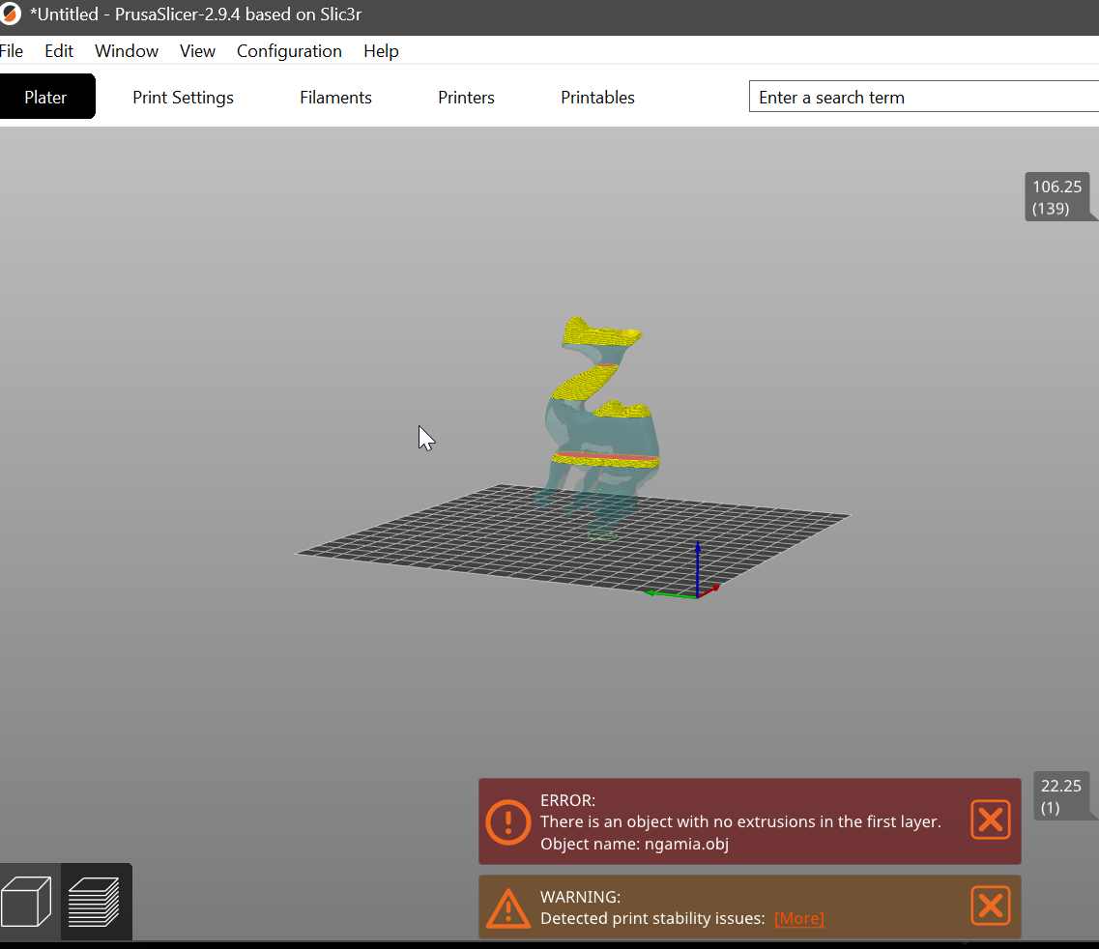Dismiss the print stability WARNING notification
Viewport: 1099px width, 949px height.
(991, 906)
